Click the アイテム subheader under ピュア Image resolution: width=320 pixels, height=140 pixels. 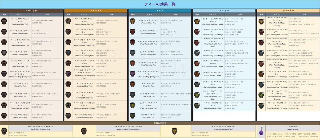(x=148, y=14)
